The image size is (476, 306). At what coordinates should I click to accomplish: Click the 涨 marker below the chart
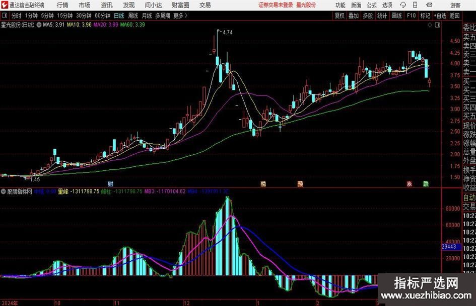[x=409, y=184]
